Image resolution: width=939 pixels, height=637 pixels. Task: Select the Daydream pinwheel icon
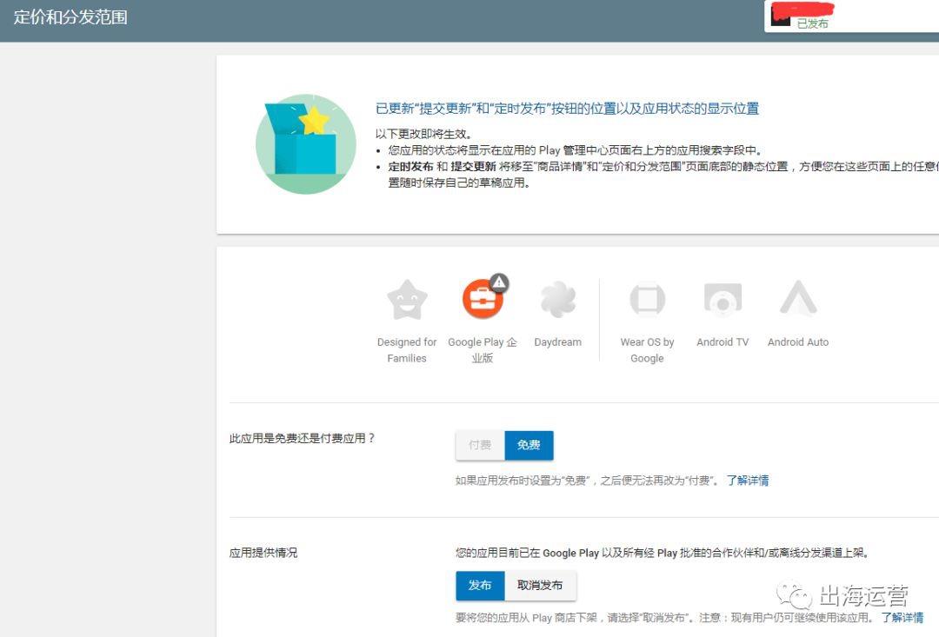tap(558, 301)
